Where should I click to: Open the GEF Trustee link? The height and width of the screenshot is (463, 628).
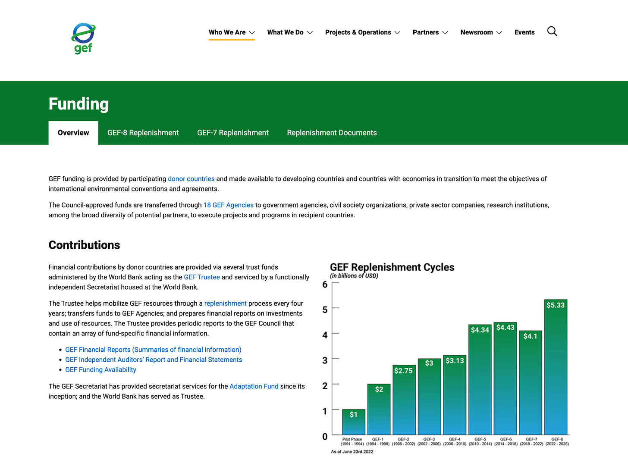(x=202, y=277)
